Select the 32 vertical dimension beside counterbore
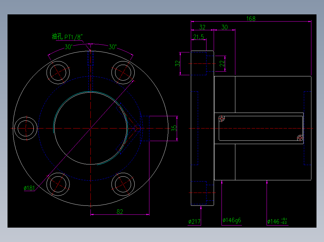 [x=178, y=63]
